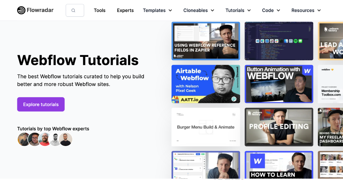343x180 pixels.
Task: Open the Burger Menu Build & Animate tutorial
Action: tap(206, 127)
